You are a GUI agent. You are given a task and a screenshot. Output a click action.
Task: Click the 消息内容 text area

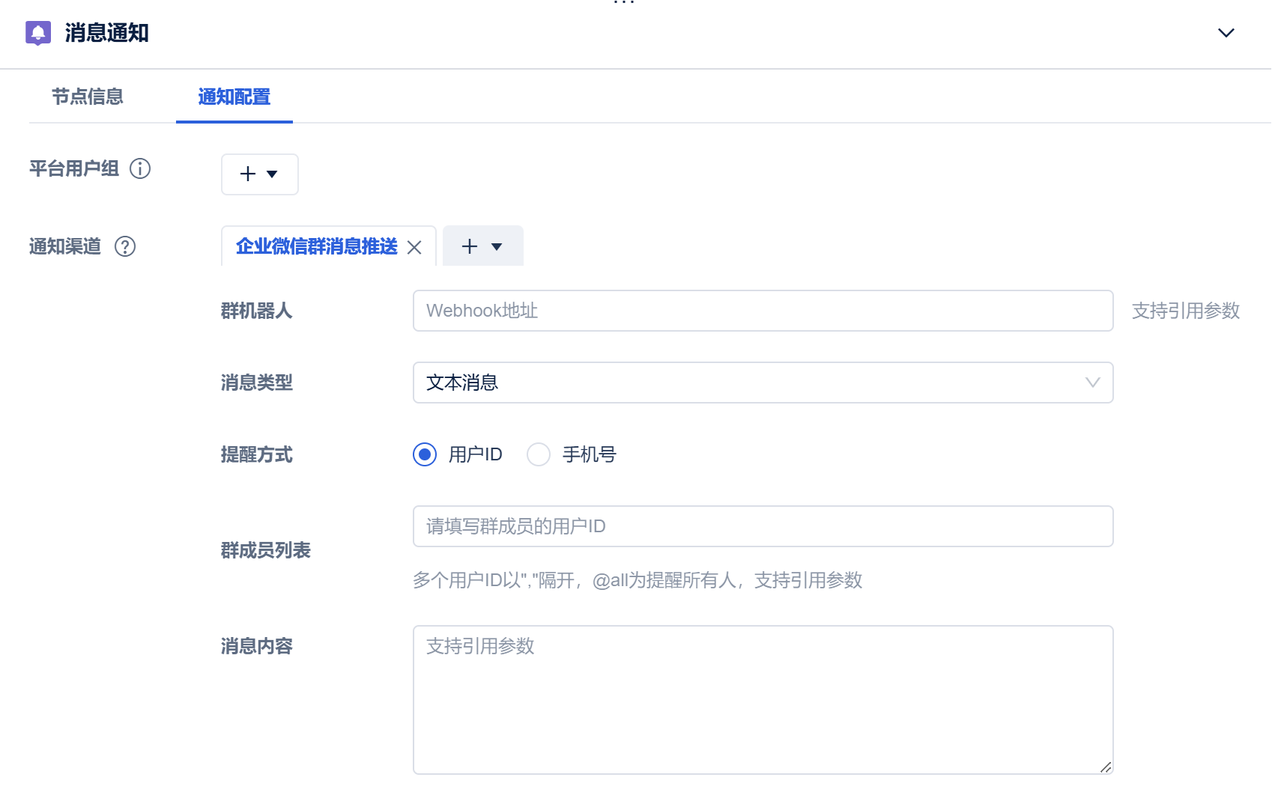click(763, 700)
